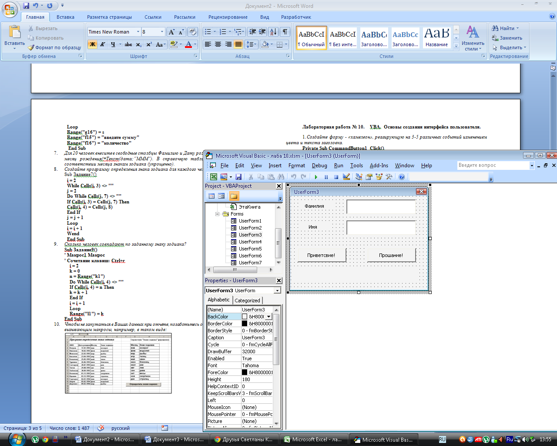The height and width of the screenshot is (446, 557).
Task: Switch to Разработчик ribbon tab
Action: tap(296, 17)
